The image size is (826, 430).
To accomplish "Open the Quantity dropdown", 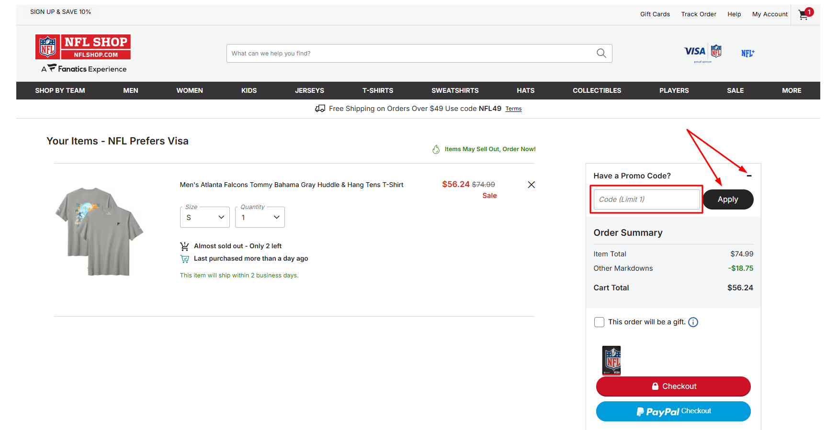I will pos(260,217).
